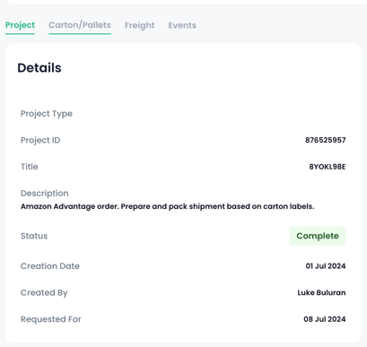Click the Created By label
Viewport: 367px width, 347px height.
click(x=44, y=292)
